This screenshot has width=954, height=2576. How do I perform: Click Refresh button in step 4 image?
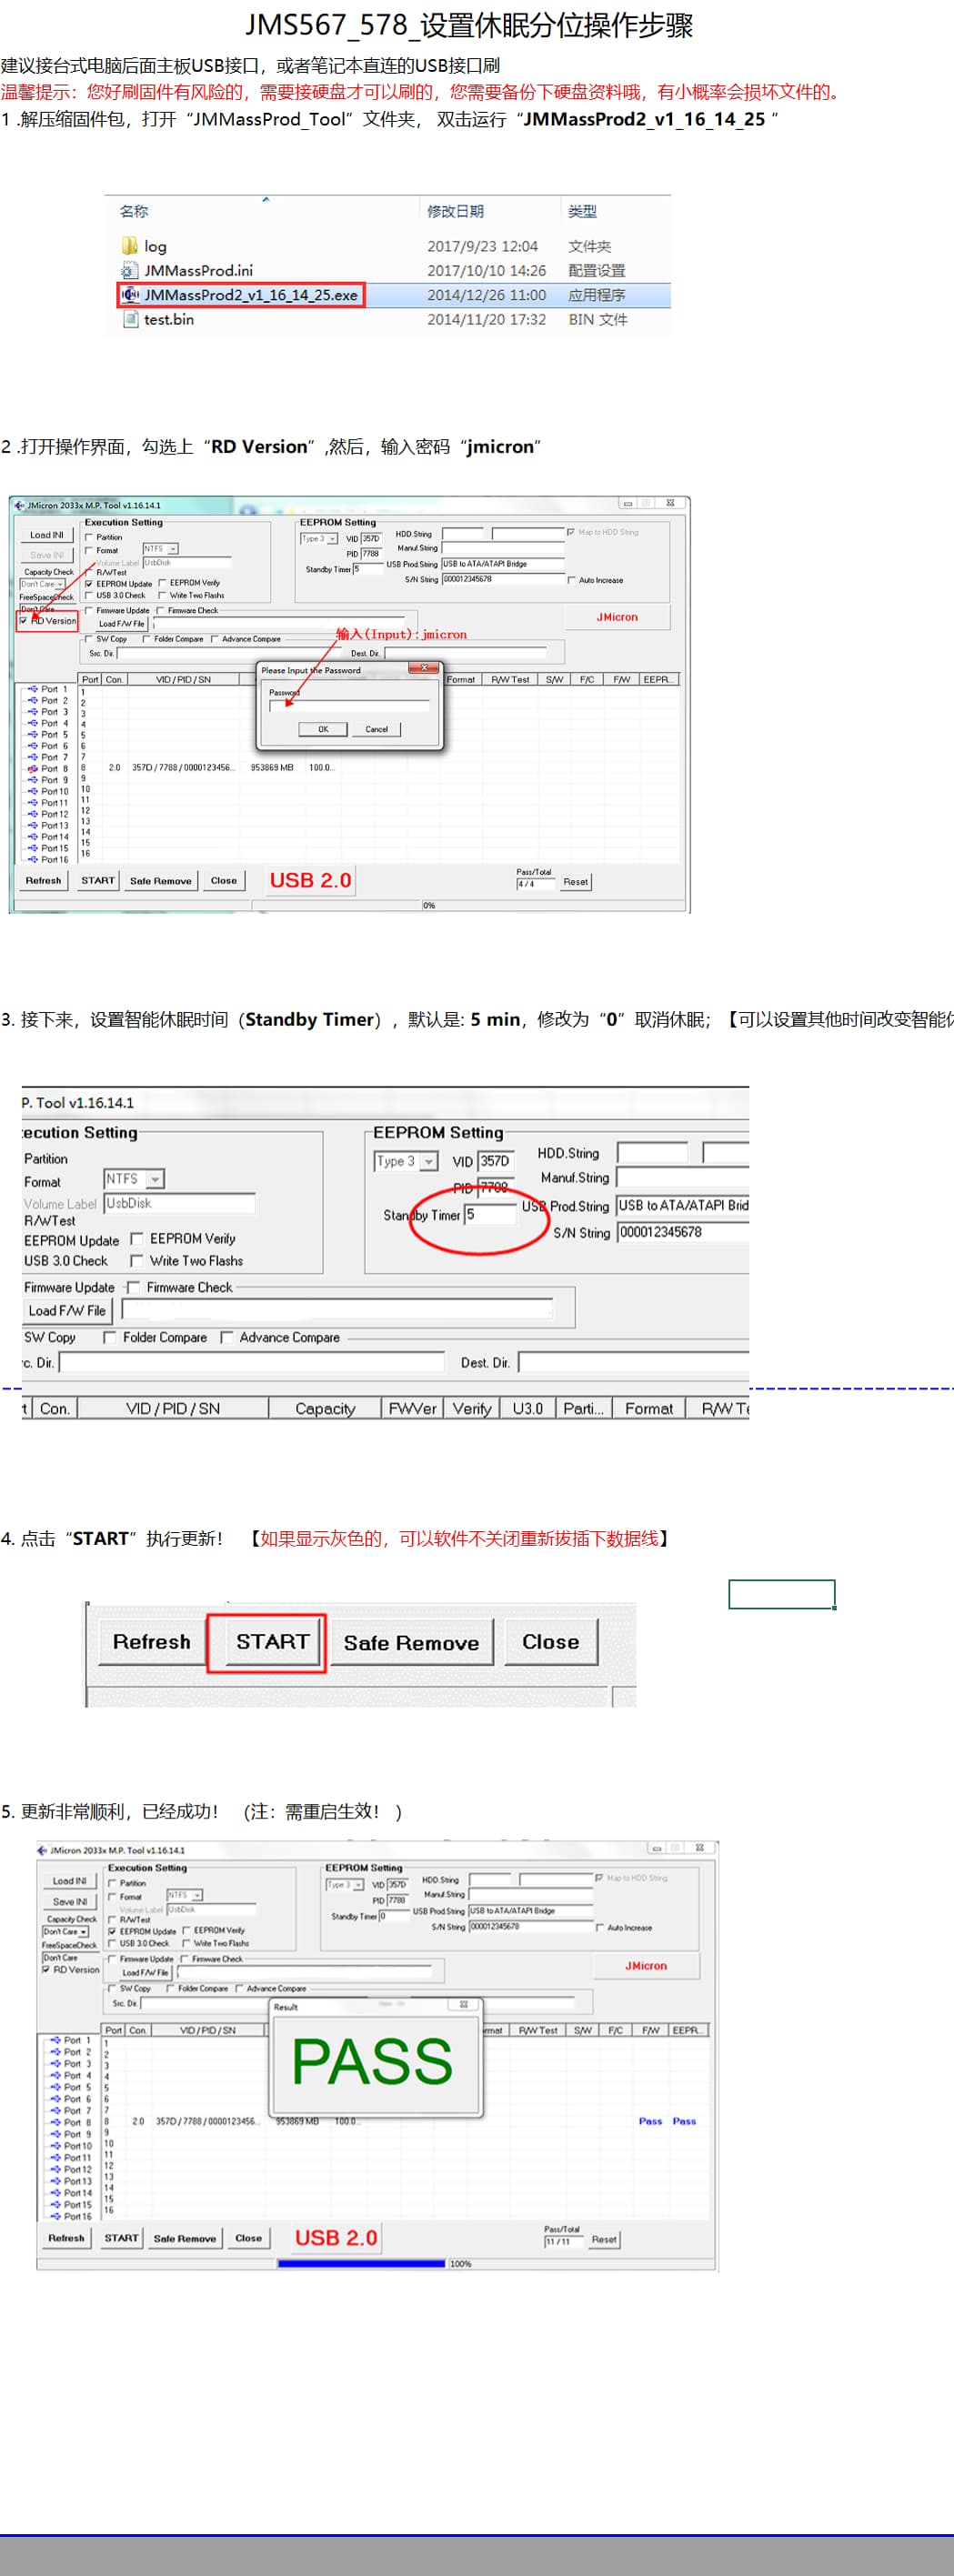coord(151,1642)
